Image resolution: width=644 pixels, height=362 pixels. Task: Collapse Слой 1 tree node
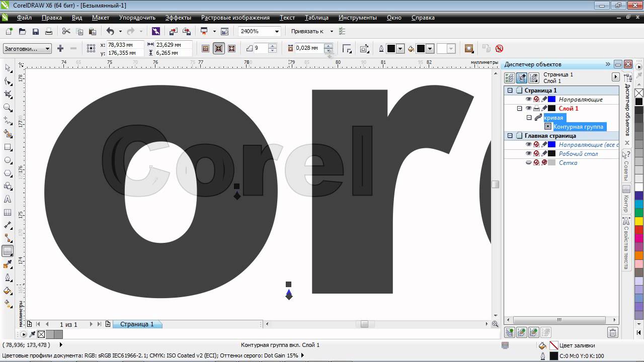pyautogui.click(x=520, y=109)
